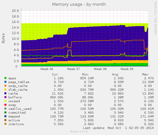Click the page_tables blue legend swatch
The width and height of the screenshot is (158, 135).
pos(5,82)
